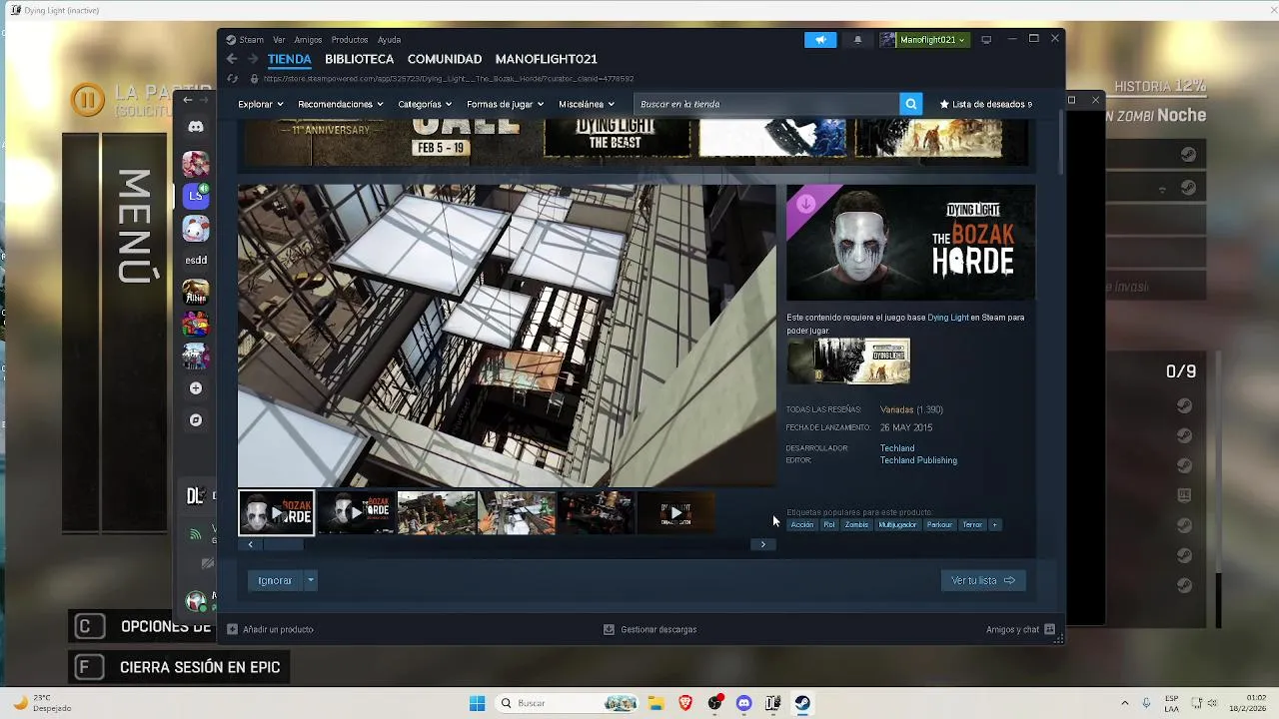Select the esdd server in Discord
This screenshot has width=1279, height=719.
coord(196,260)
